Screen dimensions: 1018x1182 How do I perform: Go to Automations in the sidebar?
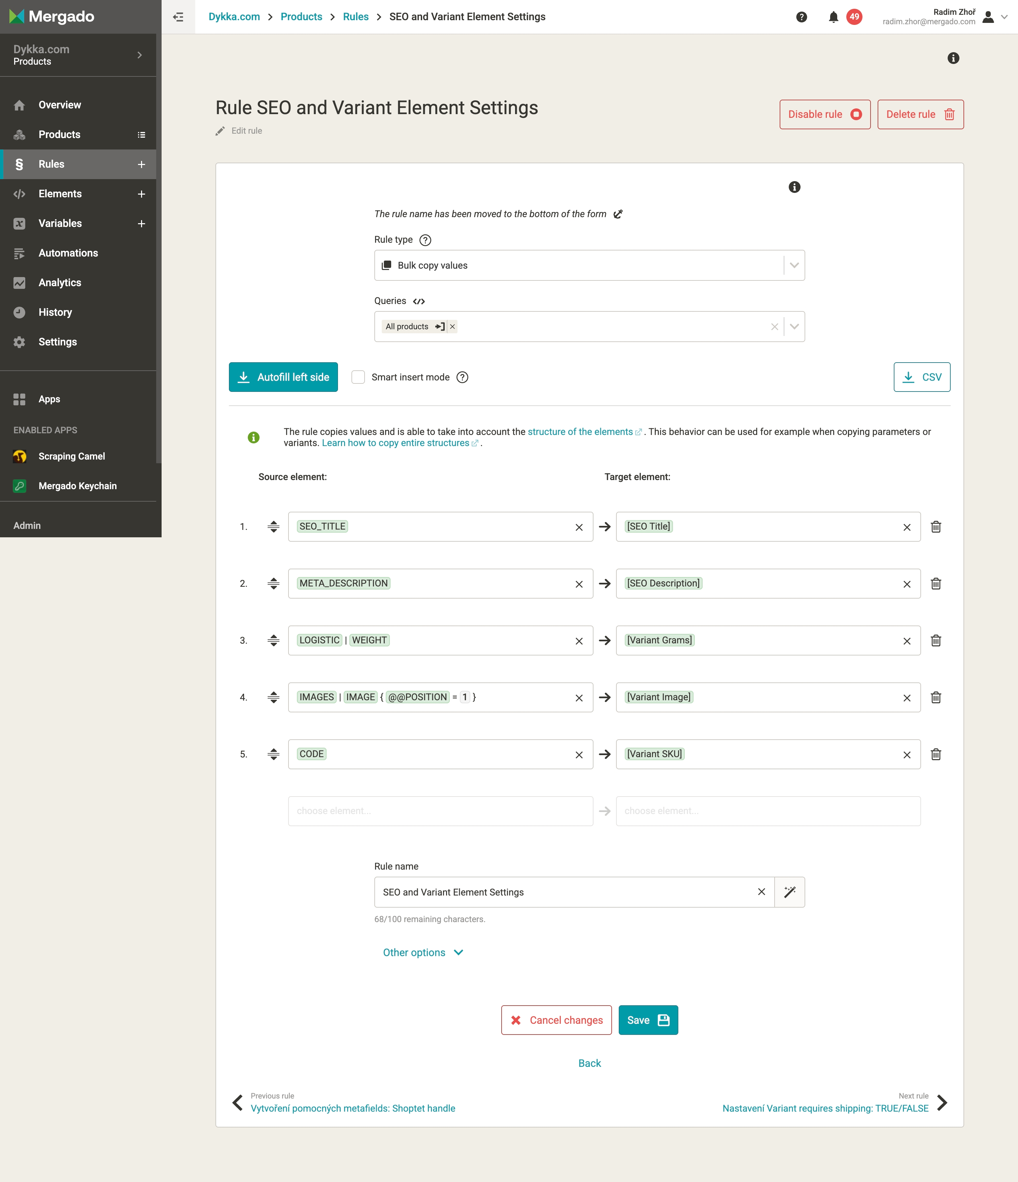(x=68, y=253)
